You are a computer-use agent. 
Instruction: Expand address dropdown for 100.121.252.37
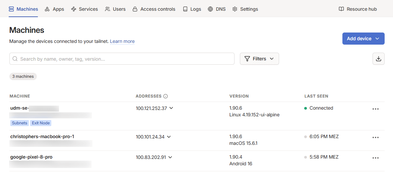tap(171, 108)
